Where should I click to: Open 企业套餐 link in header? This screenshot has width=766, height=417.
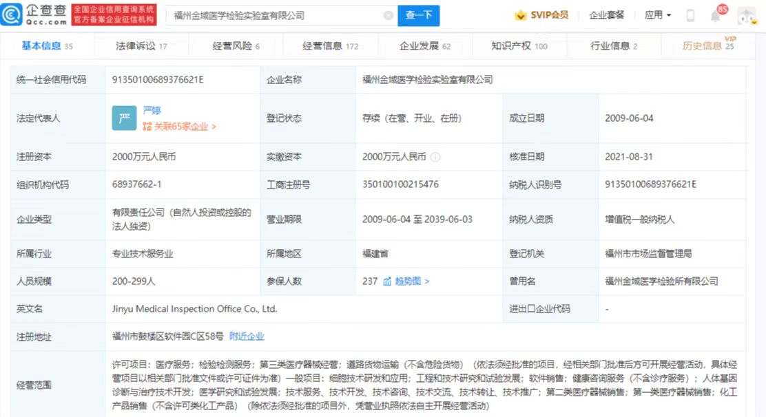[x=607, y=15]
